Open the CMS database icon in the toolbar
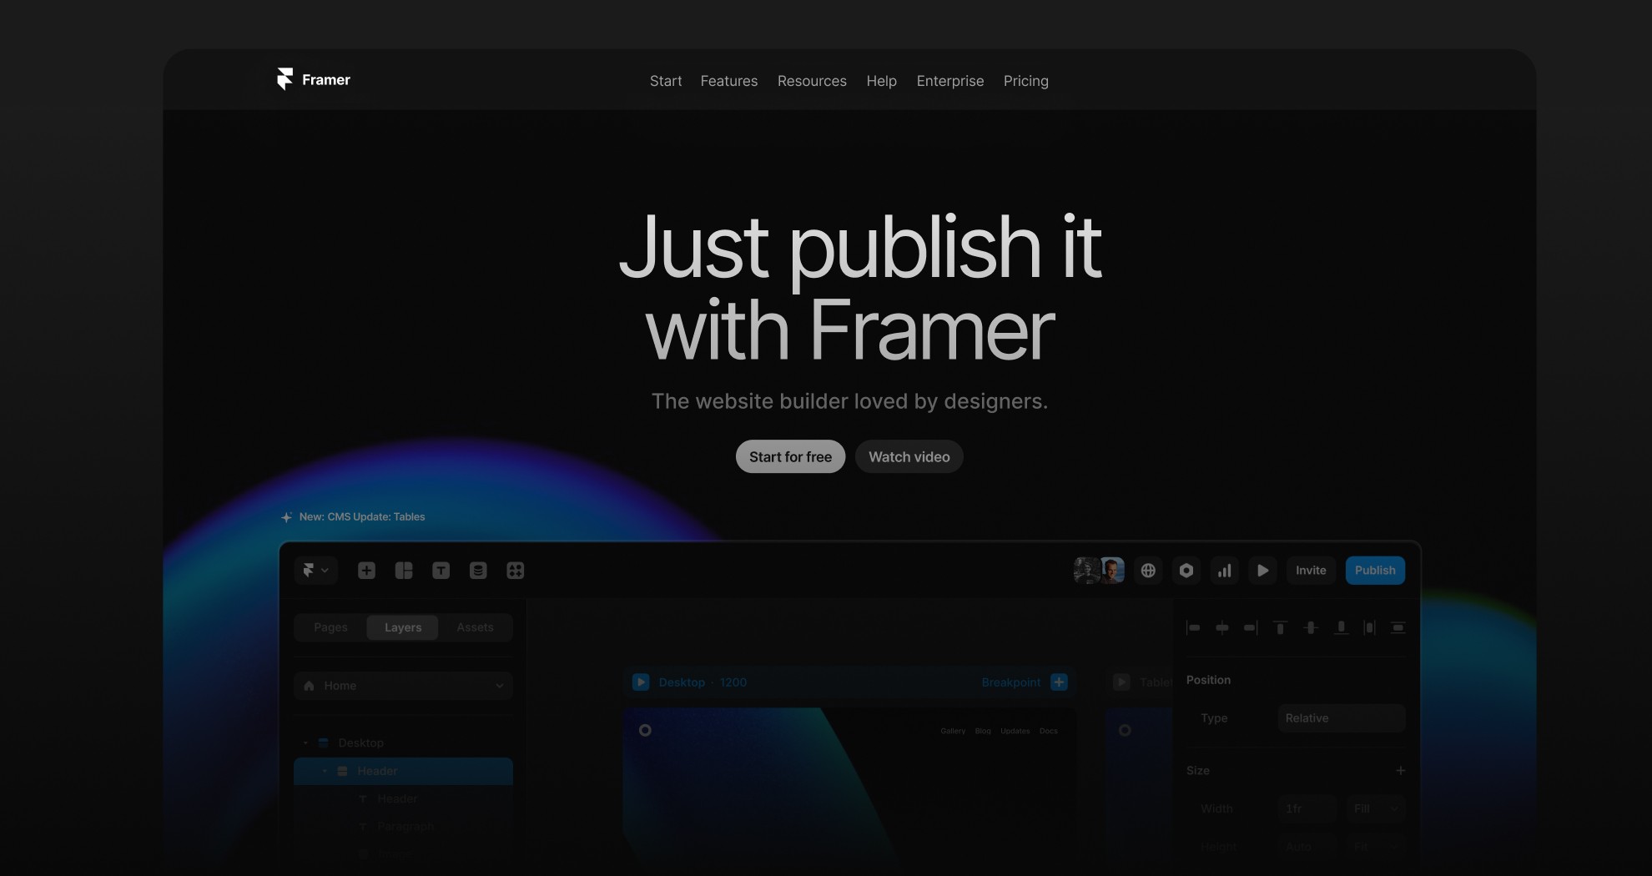This screenshot has width=1652, height=876. [478, 571]
